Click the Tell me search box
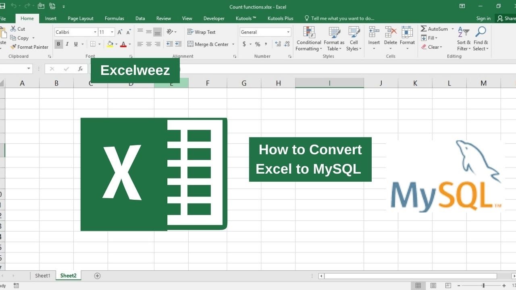The height and width of the screenshot is (290, 516). point(343,19)
